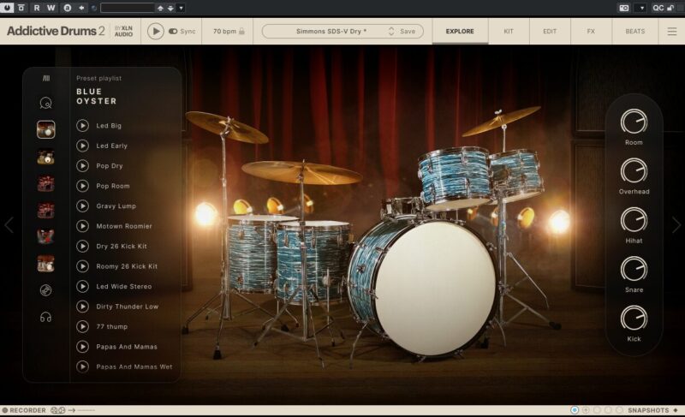Image resolution: width=685 pixels, height=417 pixels.
Task: Switch to the EXPLORE tab
Action: [x=460, y=31]
